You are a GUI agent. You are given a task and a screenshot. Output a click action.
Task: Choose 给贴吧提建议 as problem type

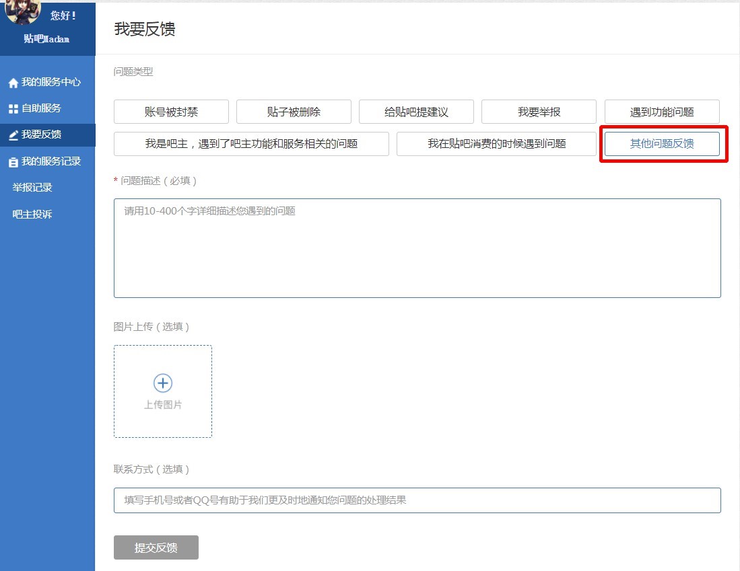tap(416, 112)
